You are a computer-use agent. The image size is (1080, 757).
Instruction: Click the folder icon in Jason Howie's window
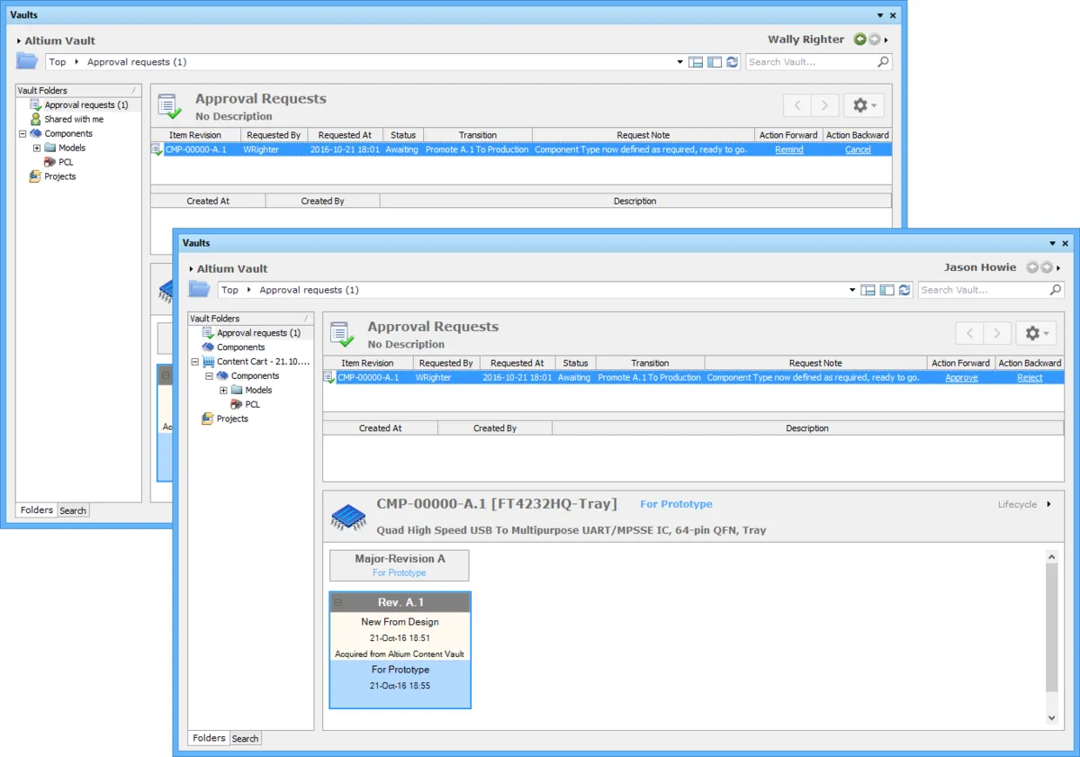[200, 289]
